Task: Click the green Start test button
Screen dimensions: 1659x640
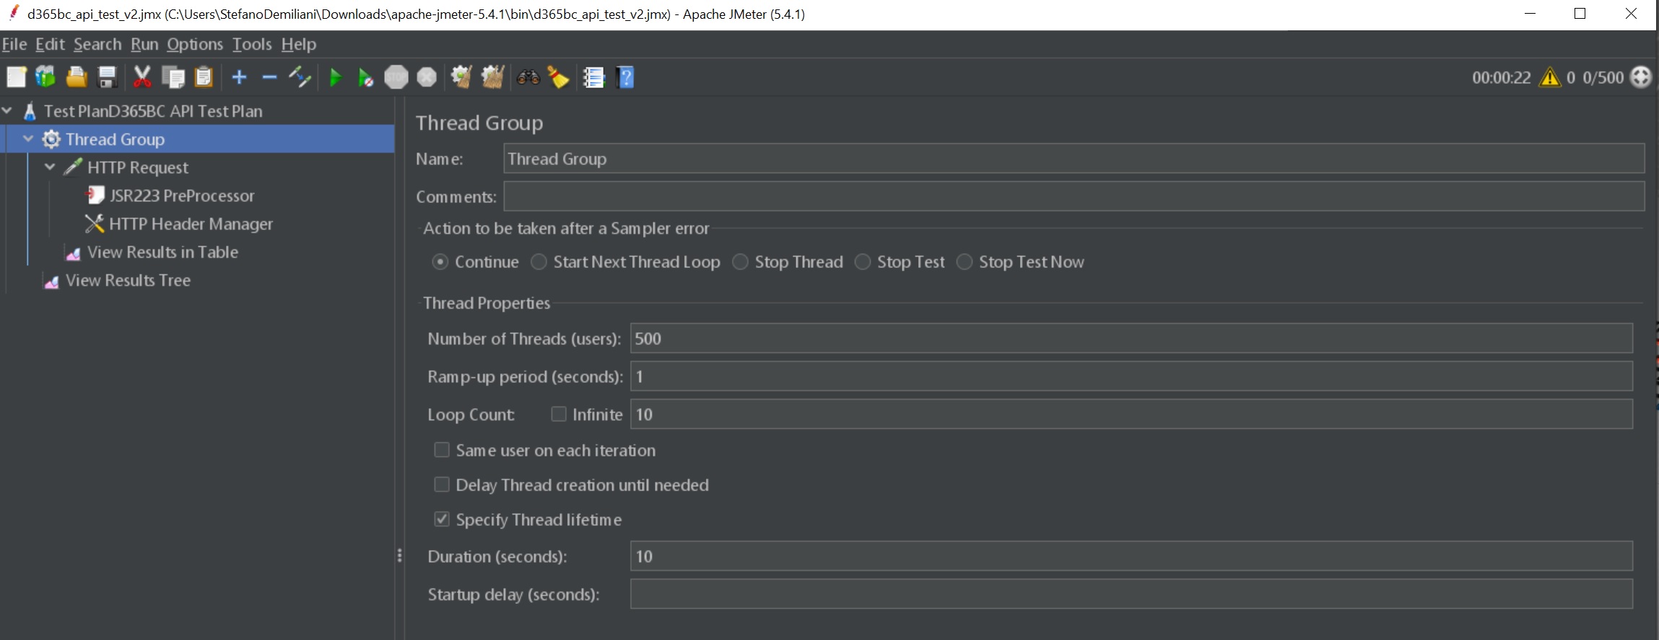Action: pyautogui.click(x=335, y=77)
